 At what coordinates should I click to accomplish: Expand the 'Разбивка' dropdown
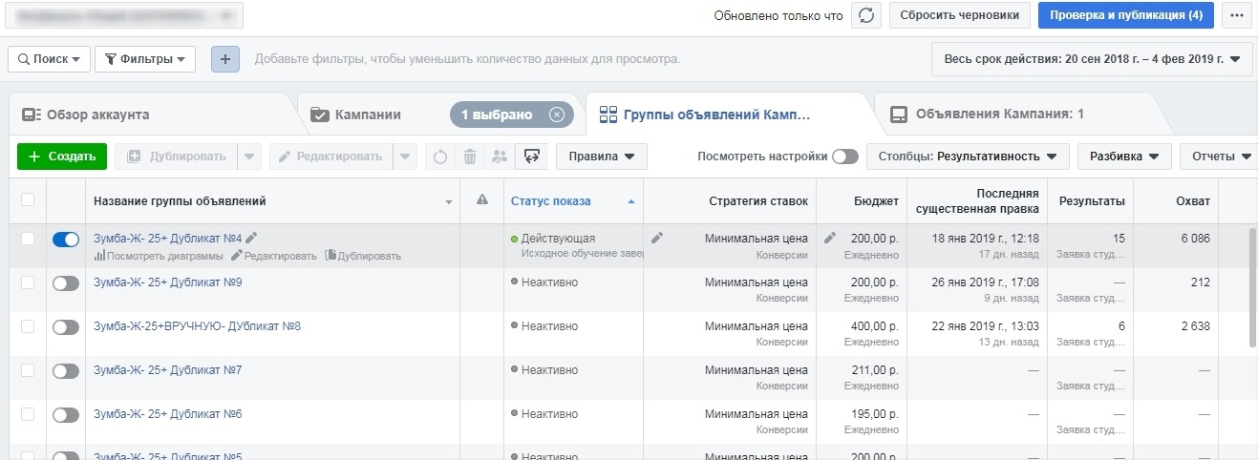tap(1124, 157)
